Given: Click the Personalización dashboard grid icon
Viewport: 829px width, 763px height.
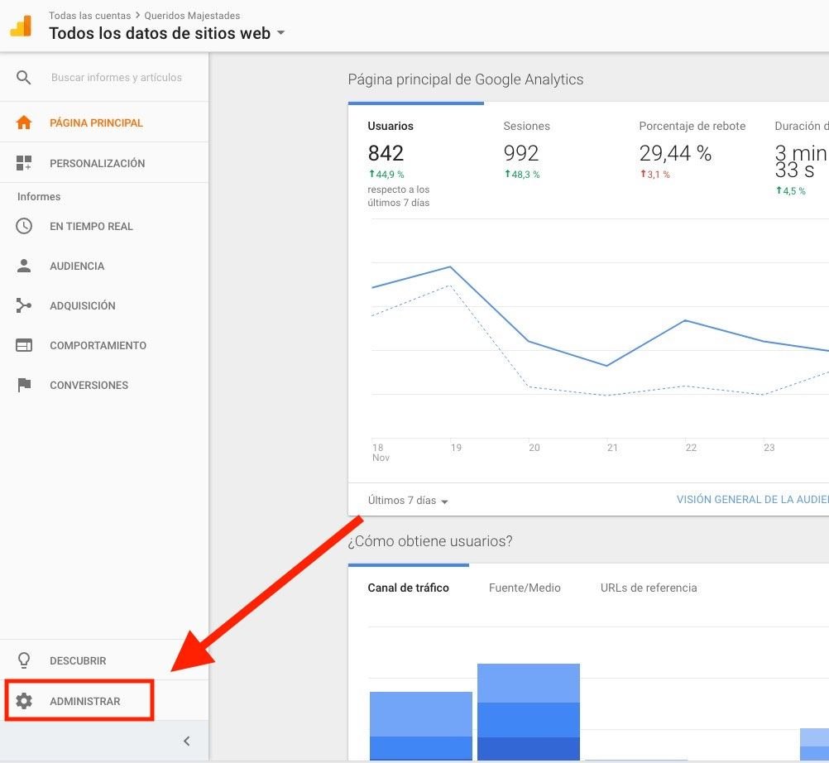Looking at the screenshot, I should 24,163.
